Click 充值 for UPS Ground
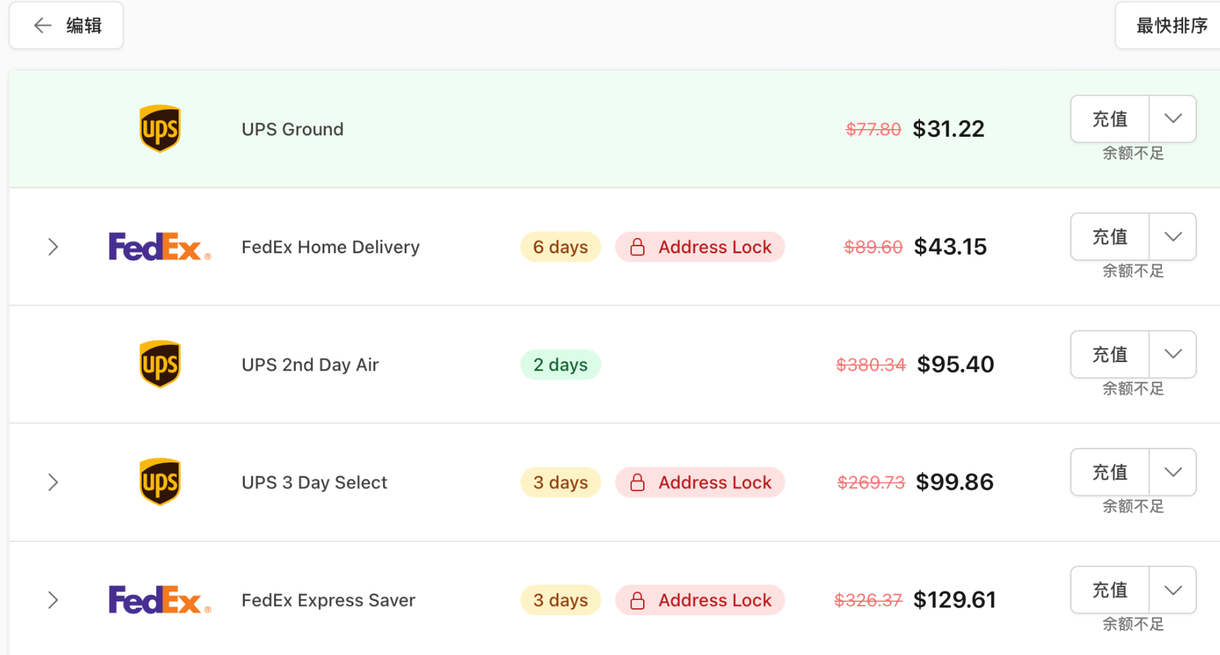This screenshot has width=1220, height=655. [x=1110, y=119]
